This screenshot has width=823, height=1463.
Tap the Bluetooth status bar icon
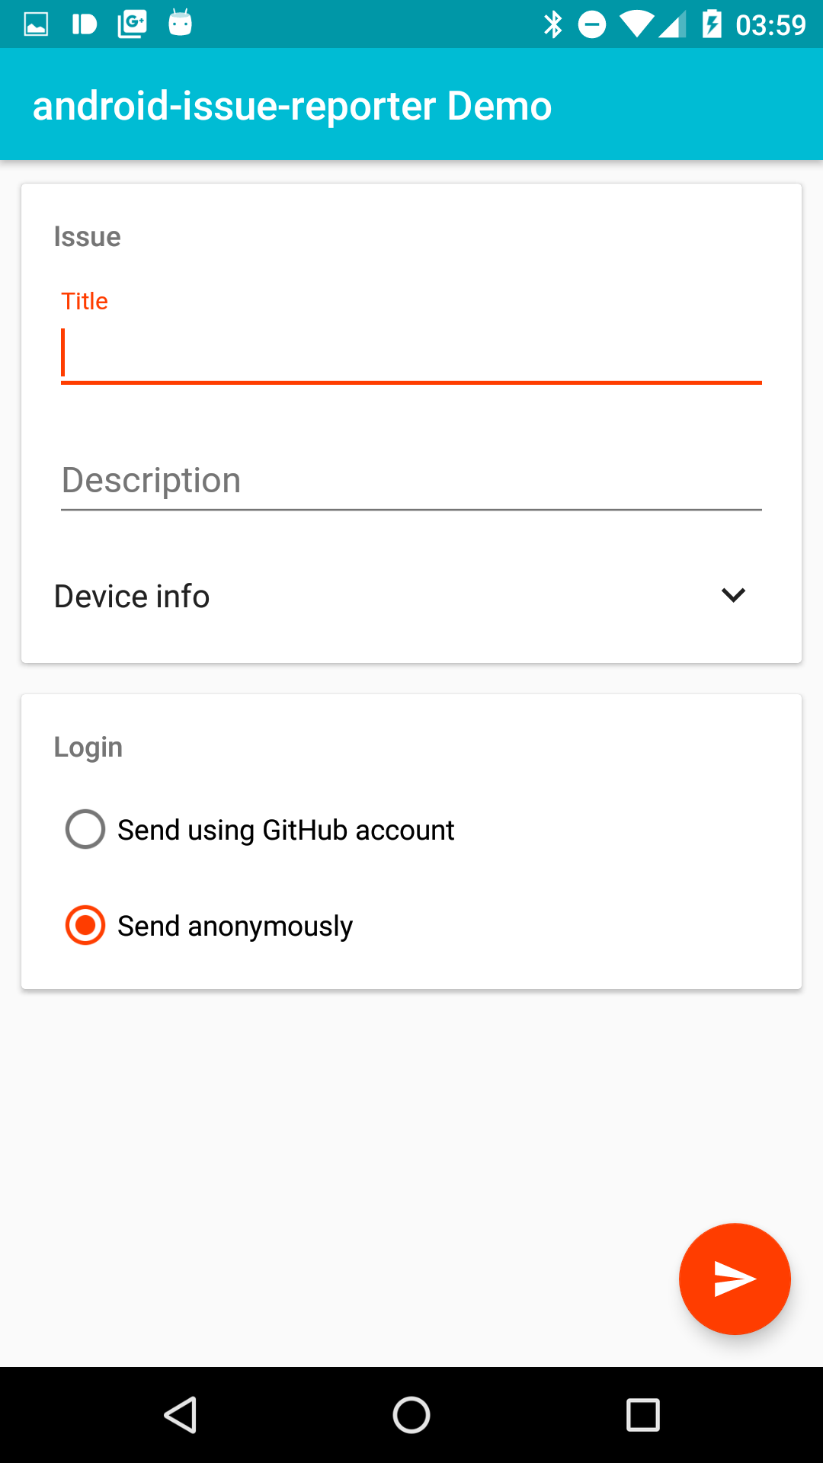552,24
